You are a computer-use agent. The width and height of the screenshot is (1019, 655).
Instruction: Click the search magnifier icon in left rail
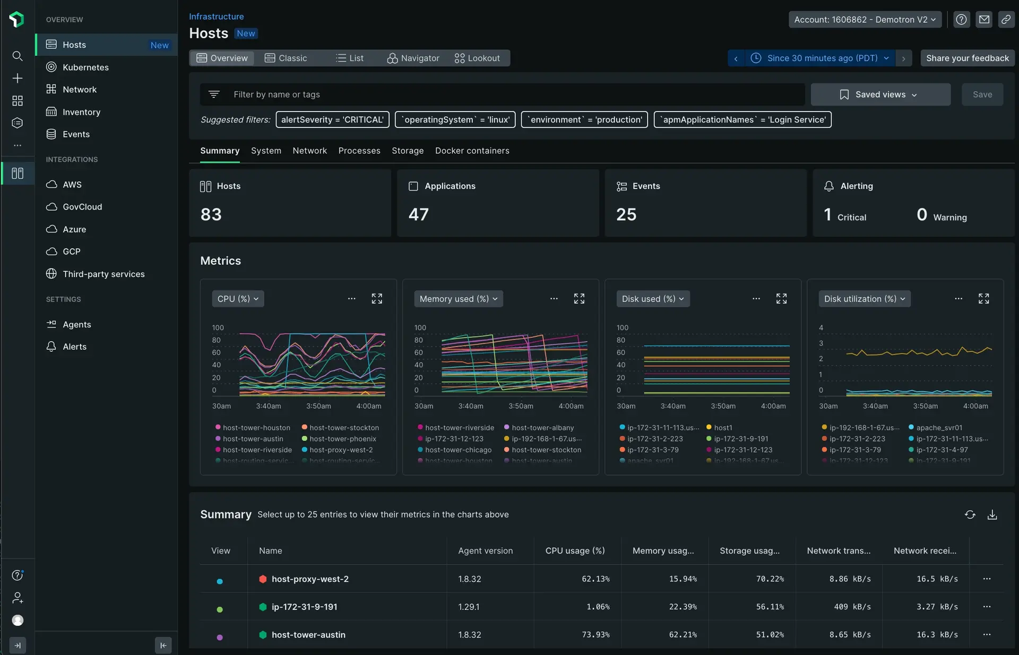(x=17, y=56)
